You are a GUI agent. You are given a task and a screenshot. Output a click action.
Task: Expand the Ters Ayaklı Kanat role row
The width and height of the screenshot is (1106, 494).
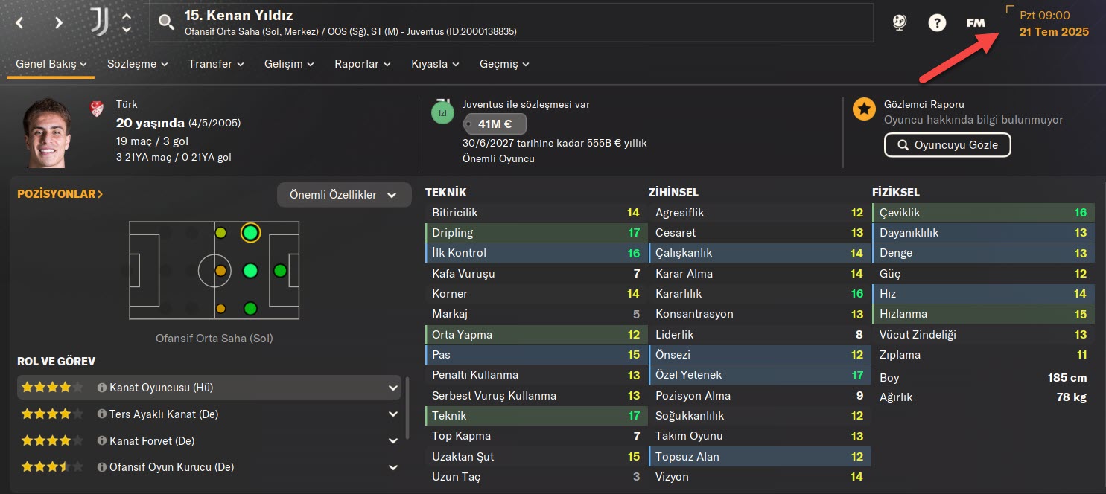tap(393, 414)
